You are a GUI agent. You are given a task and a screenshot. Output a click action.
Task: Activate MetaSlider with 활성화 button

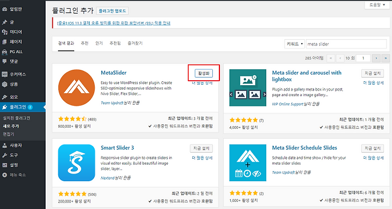click(204, 73)
